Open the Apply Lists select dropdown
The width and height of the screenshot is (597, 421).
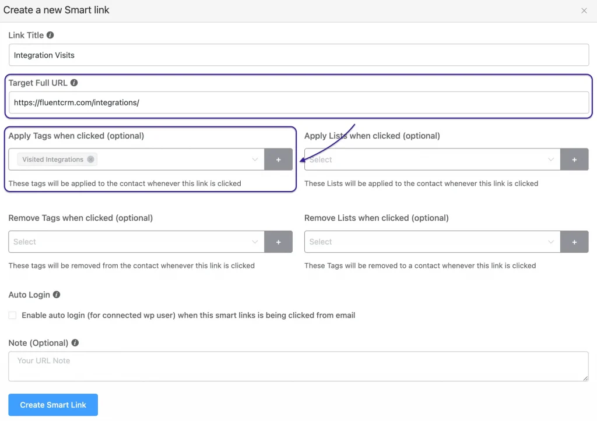[x=431, y=159]
